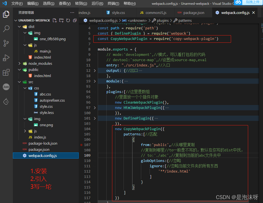263x203 pixels.
Task: Open Explorer more actions with the ellipsis icon
Action: [x=72, y=12]
